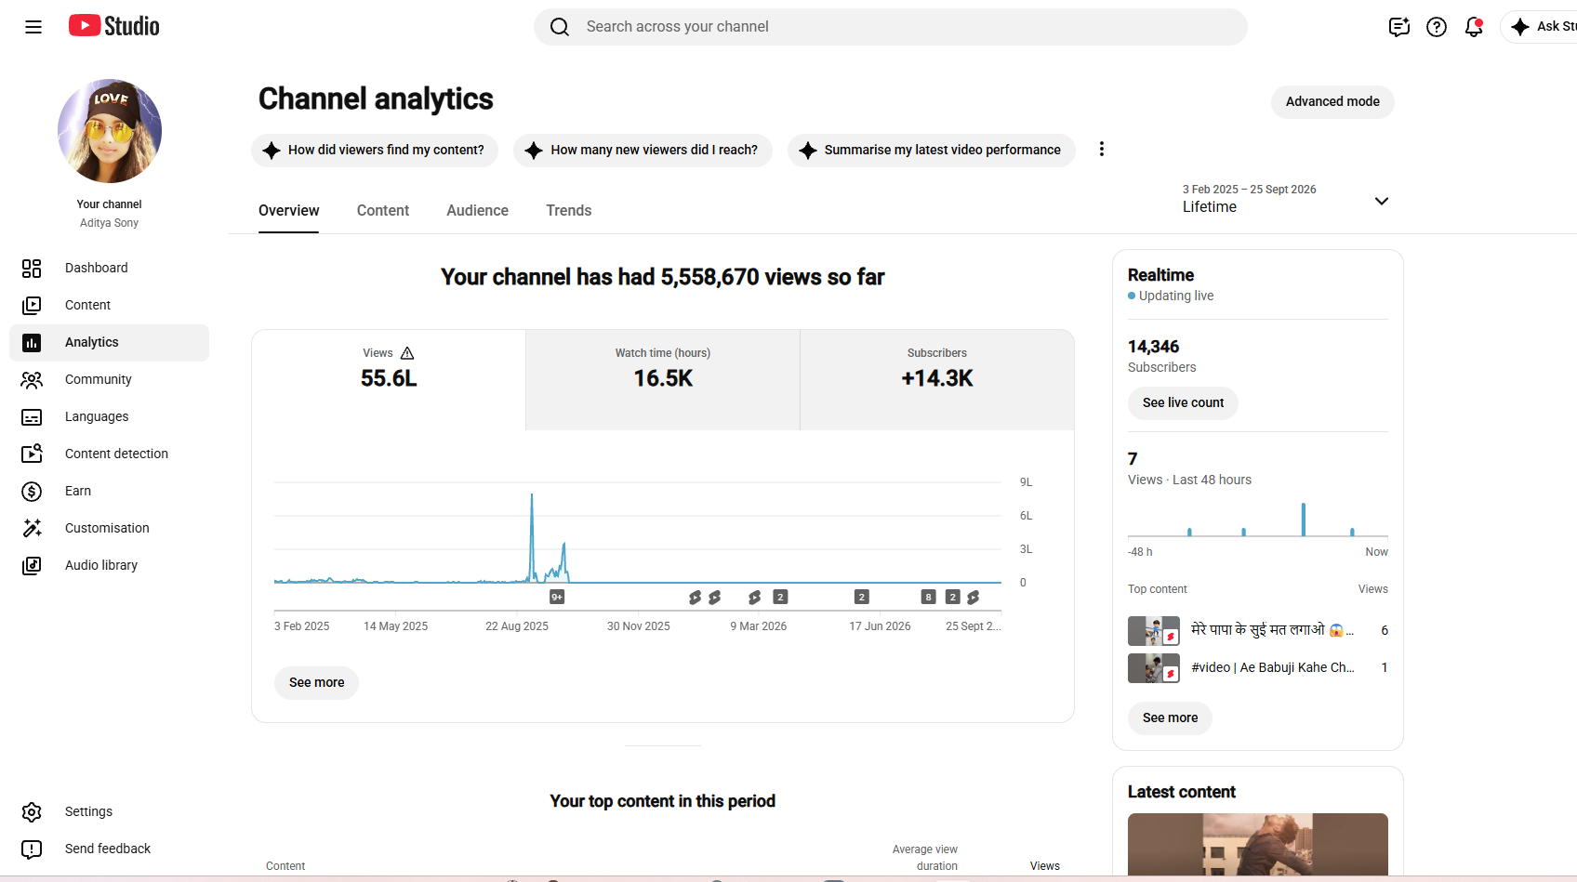Select the Analytics bar chart icon

point(32,343)
